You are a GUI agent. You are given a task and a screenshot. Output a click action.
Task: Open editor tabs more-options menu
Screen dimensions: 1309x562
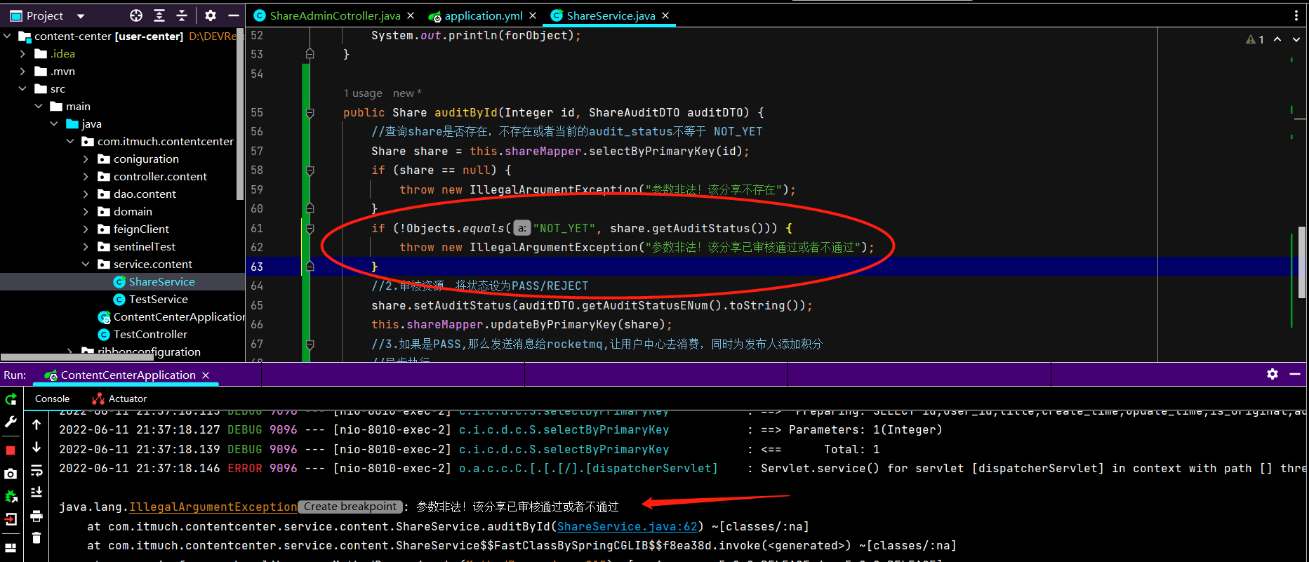click(1296, 15)
